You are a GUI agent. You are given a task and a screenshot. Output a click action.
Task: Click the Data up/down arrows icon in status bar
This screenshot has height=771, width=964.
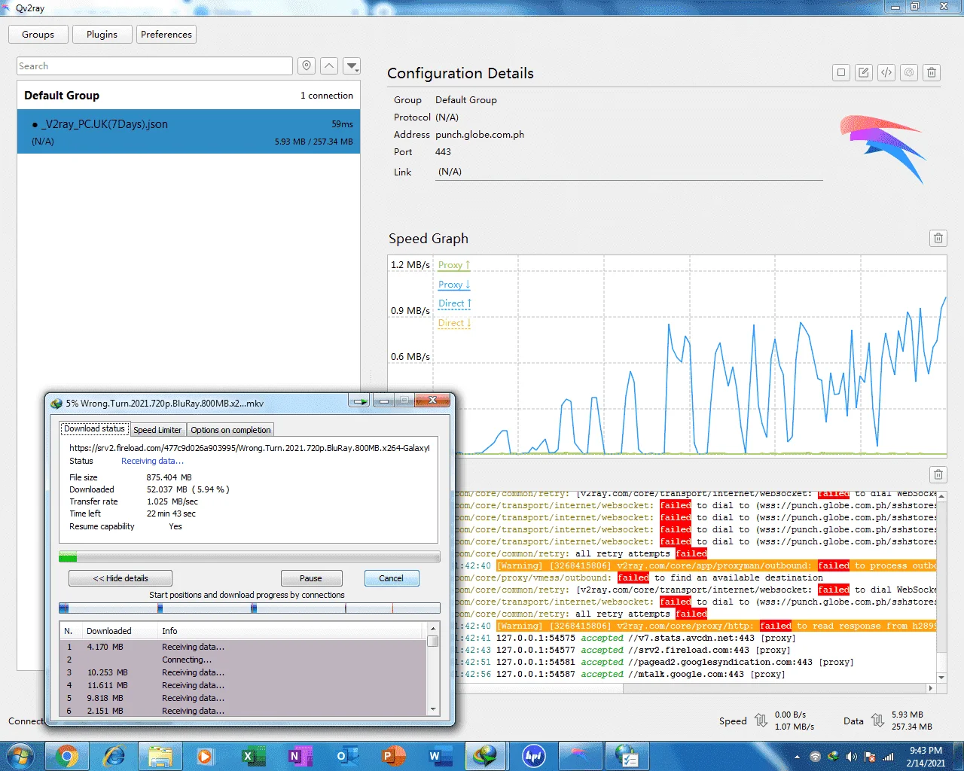877,721
